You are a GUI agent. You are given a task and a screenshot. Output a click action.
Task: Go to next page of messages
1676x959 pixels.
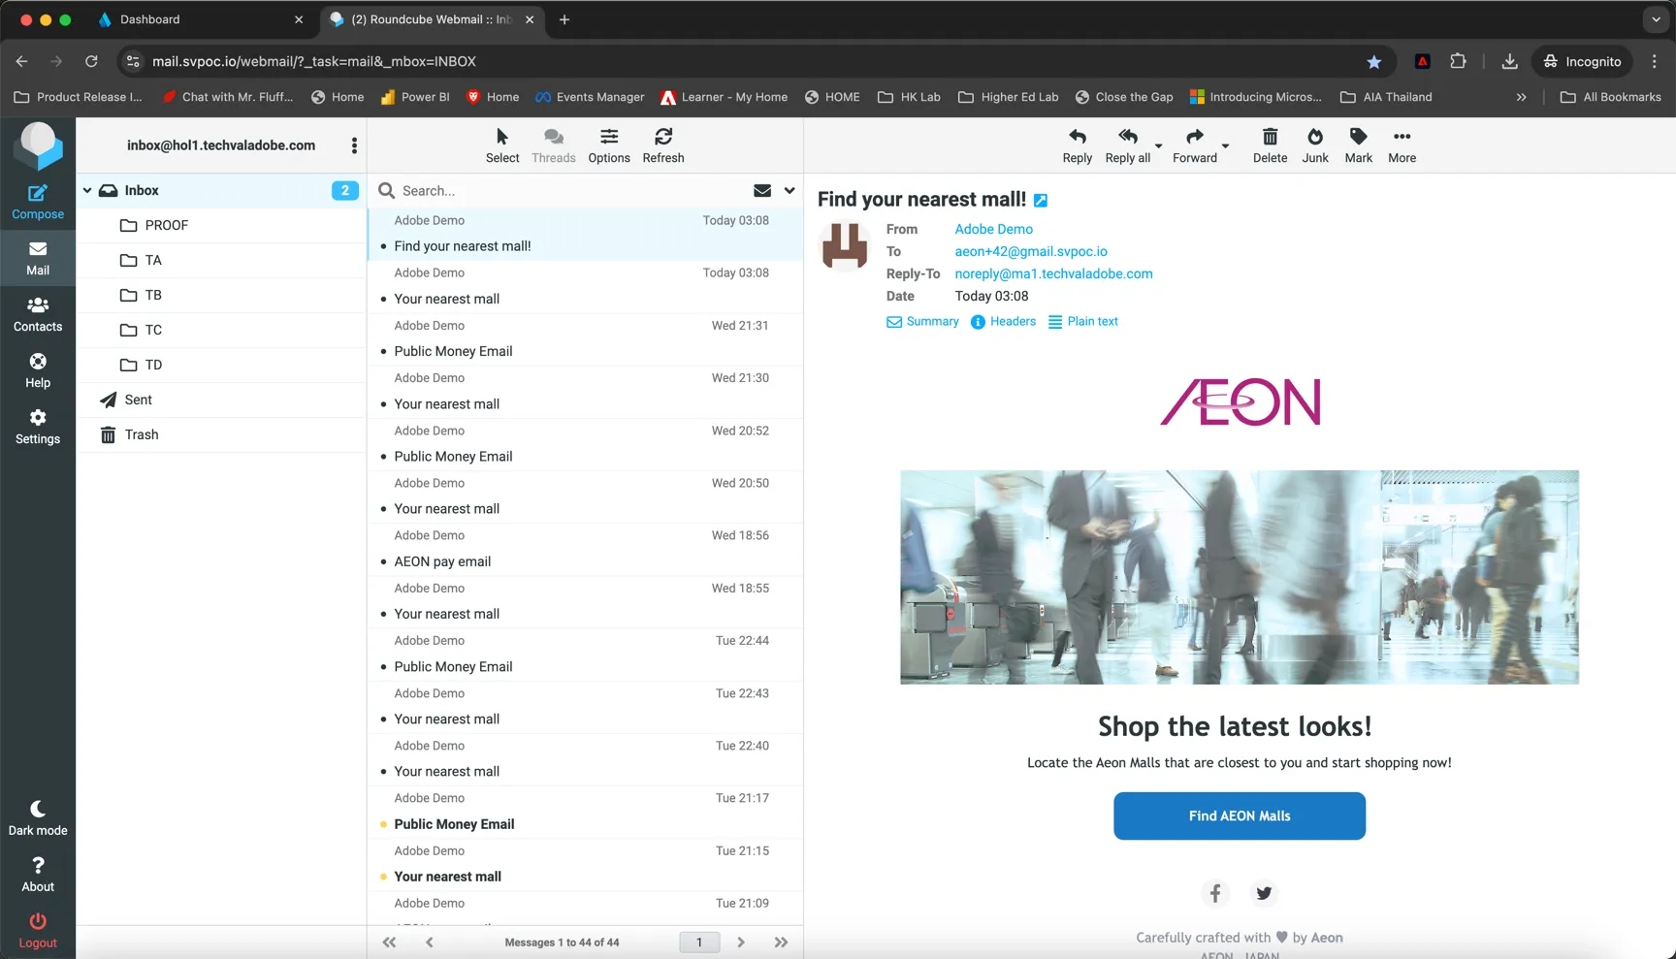click(x=741, y=943)
